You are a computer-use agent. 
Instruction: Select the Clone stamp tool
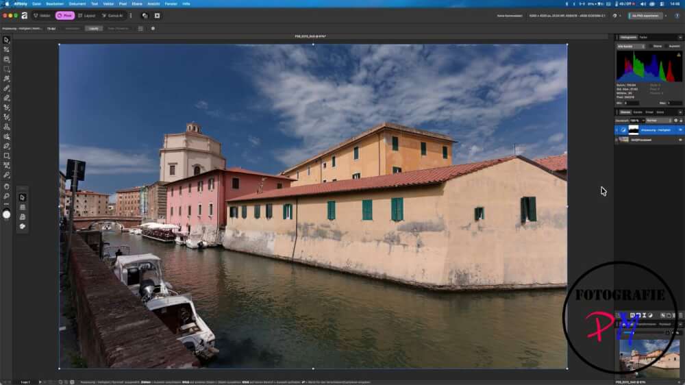click(7, 127)
